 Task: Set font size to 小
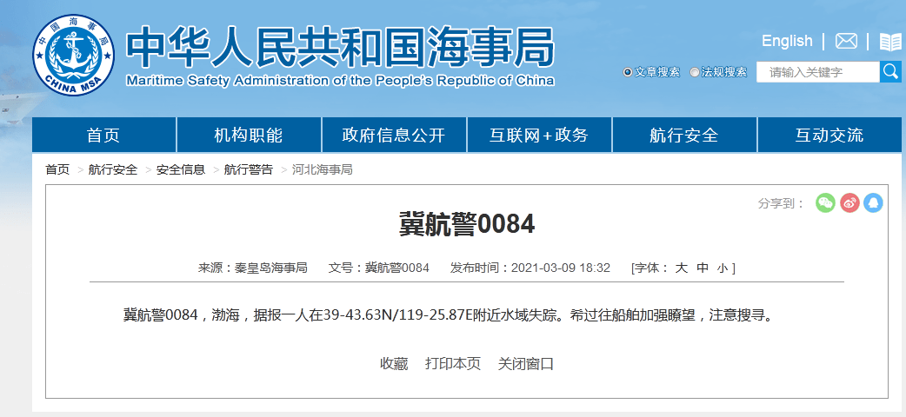(723, 268)
